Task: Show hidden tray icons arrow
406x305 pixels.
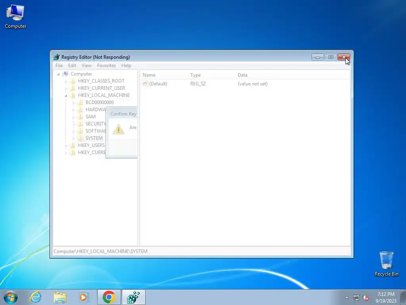Action: click(347, 297)
